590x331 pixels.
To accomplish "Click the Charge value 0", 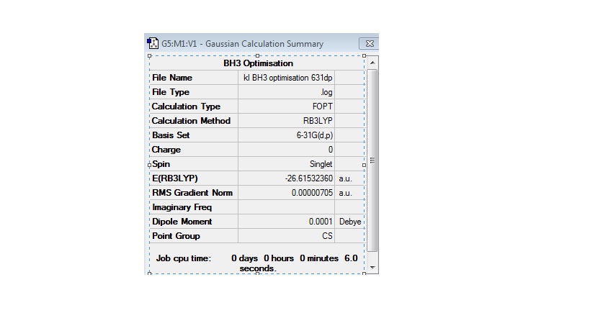I will pyautogui.click(x=331, y=150).
